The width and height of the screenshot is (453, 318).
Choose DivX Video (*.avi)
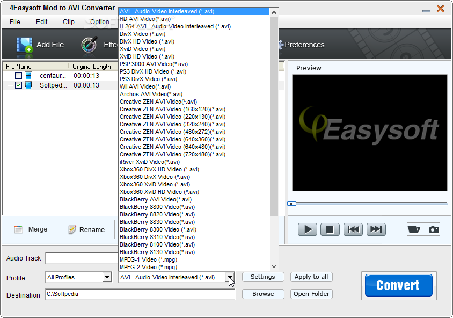194,34
